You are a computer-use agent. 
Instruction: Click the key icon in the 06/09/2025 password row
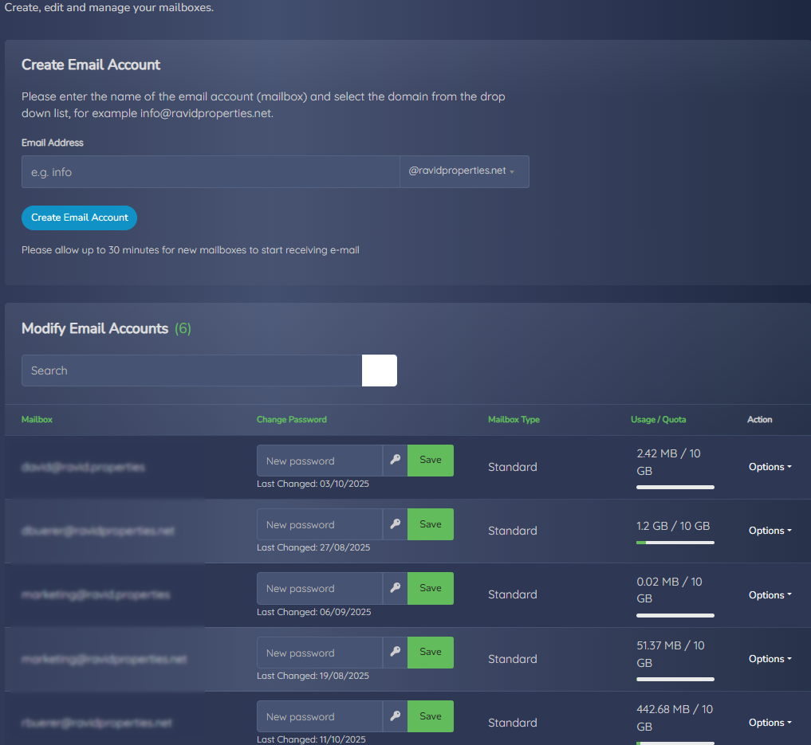tap(395, 588)
